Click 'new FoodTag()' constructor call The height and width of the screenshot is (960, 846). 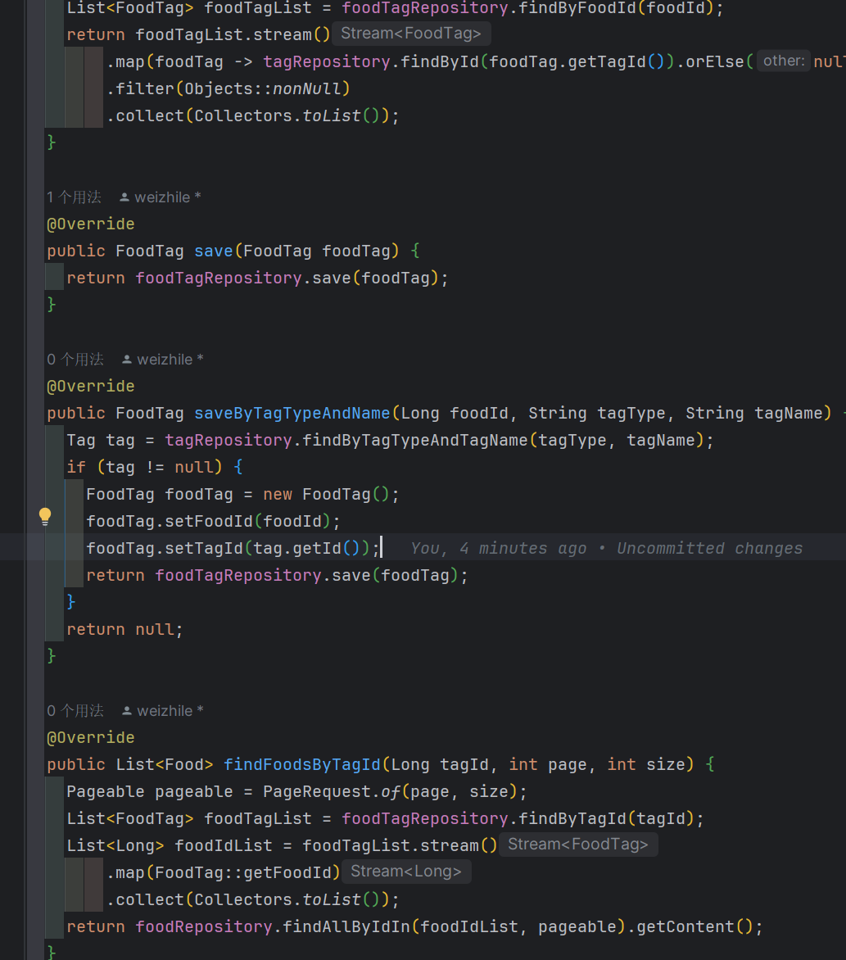[x=326, y=494]
